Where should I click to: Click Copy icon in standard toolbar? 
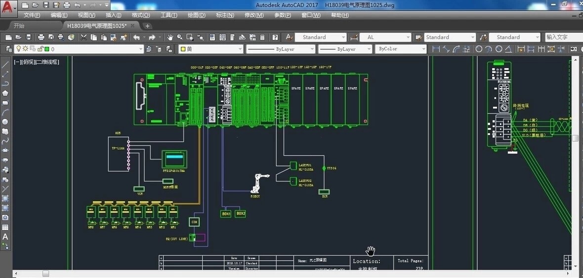tap(94, 37)
